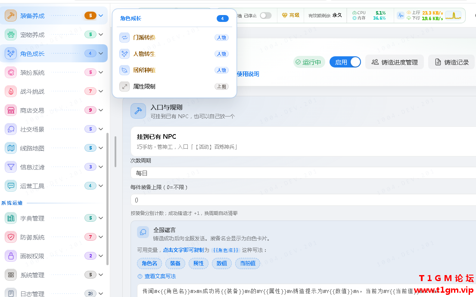Viewport: 476px width, 297px height.
Task: Toggle the 启用 switch off
Action: tap(345, 62)
